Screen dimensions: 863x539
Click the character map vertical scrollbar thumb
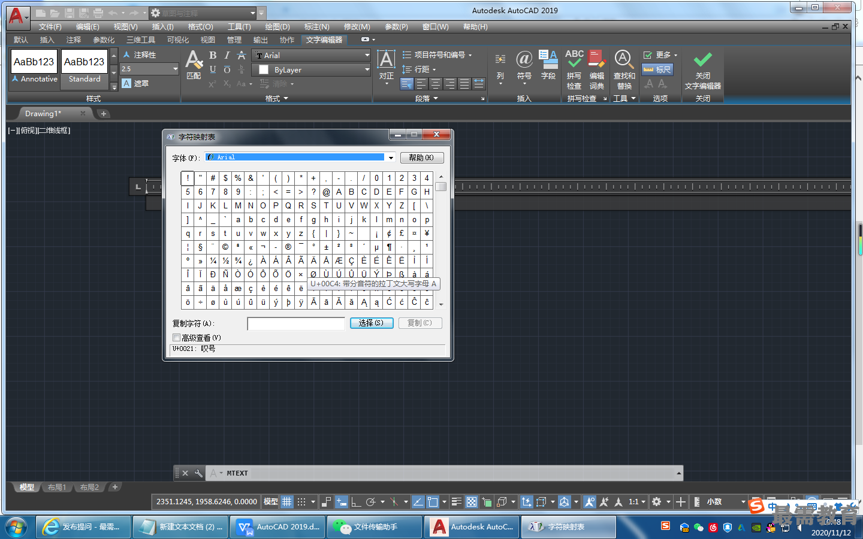pyautogui.click(x=441, y=187)
